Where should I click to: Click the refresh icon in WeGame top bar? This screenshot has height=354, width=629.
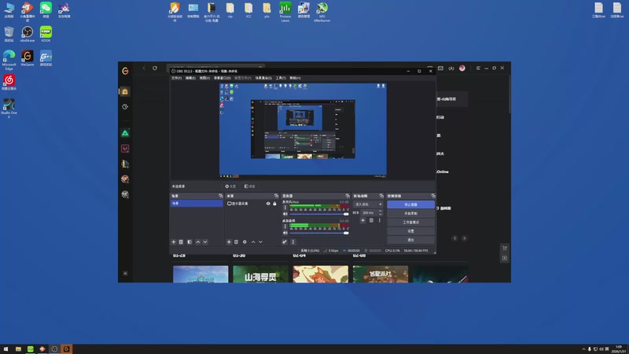(155, 68)
